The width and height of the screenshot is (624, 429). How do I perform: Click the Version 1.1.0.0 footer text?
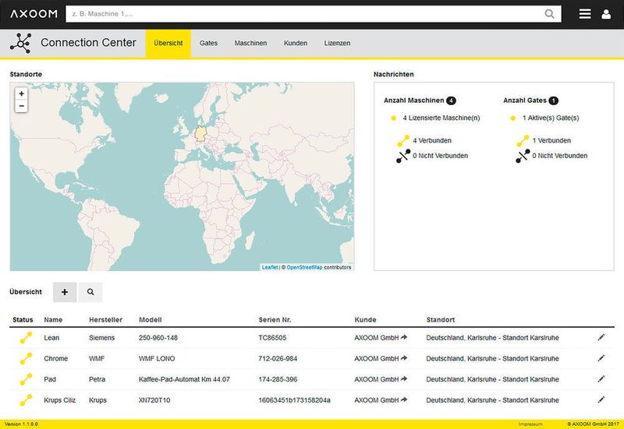21,424
